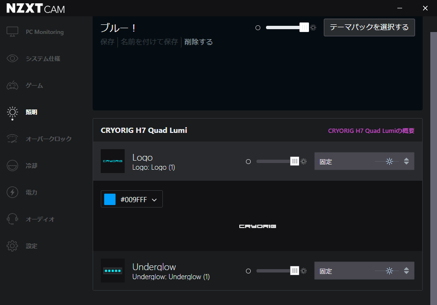Click 名前を付けて保存 link
This screenshot has height=305, width=437.
[149, 42]
